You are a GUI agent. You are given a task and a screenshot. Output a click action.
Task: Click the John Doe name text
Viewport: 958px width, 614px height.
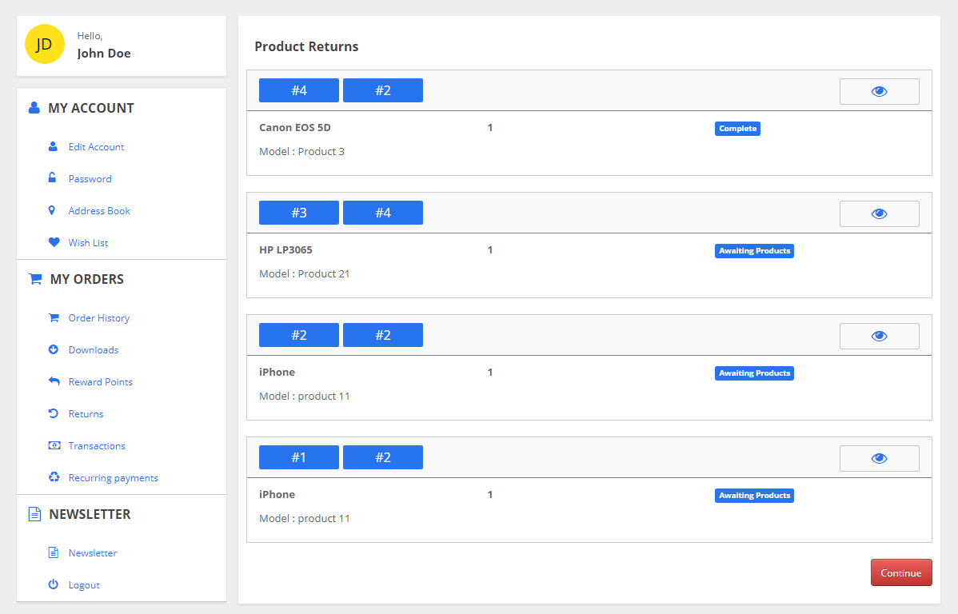[x=104, y=53]
